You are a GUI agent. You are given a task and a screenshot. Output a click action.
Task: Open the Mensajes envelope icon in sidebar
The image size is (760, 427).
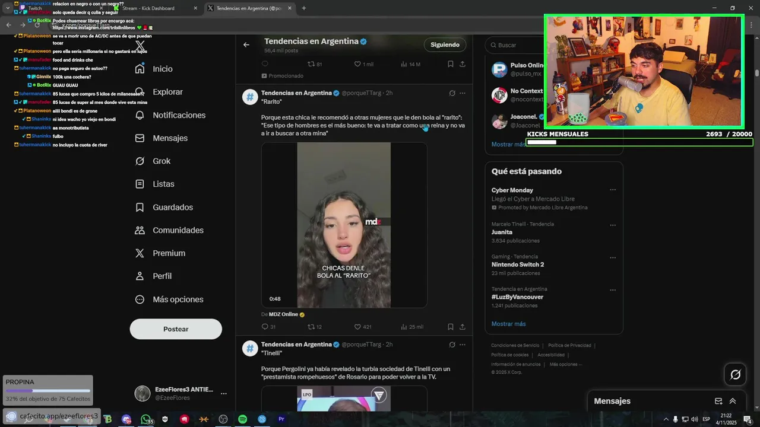(x=140, y=138)
